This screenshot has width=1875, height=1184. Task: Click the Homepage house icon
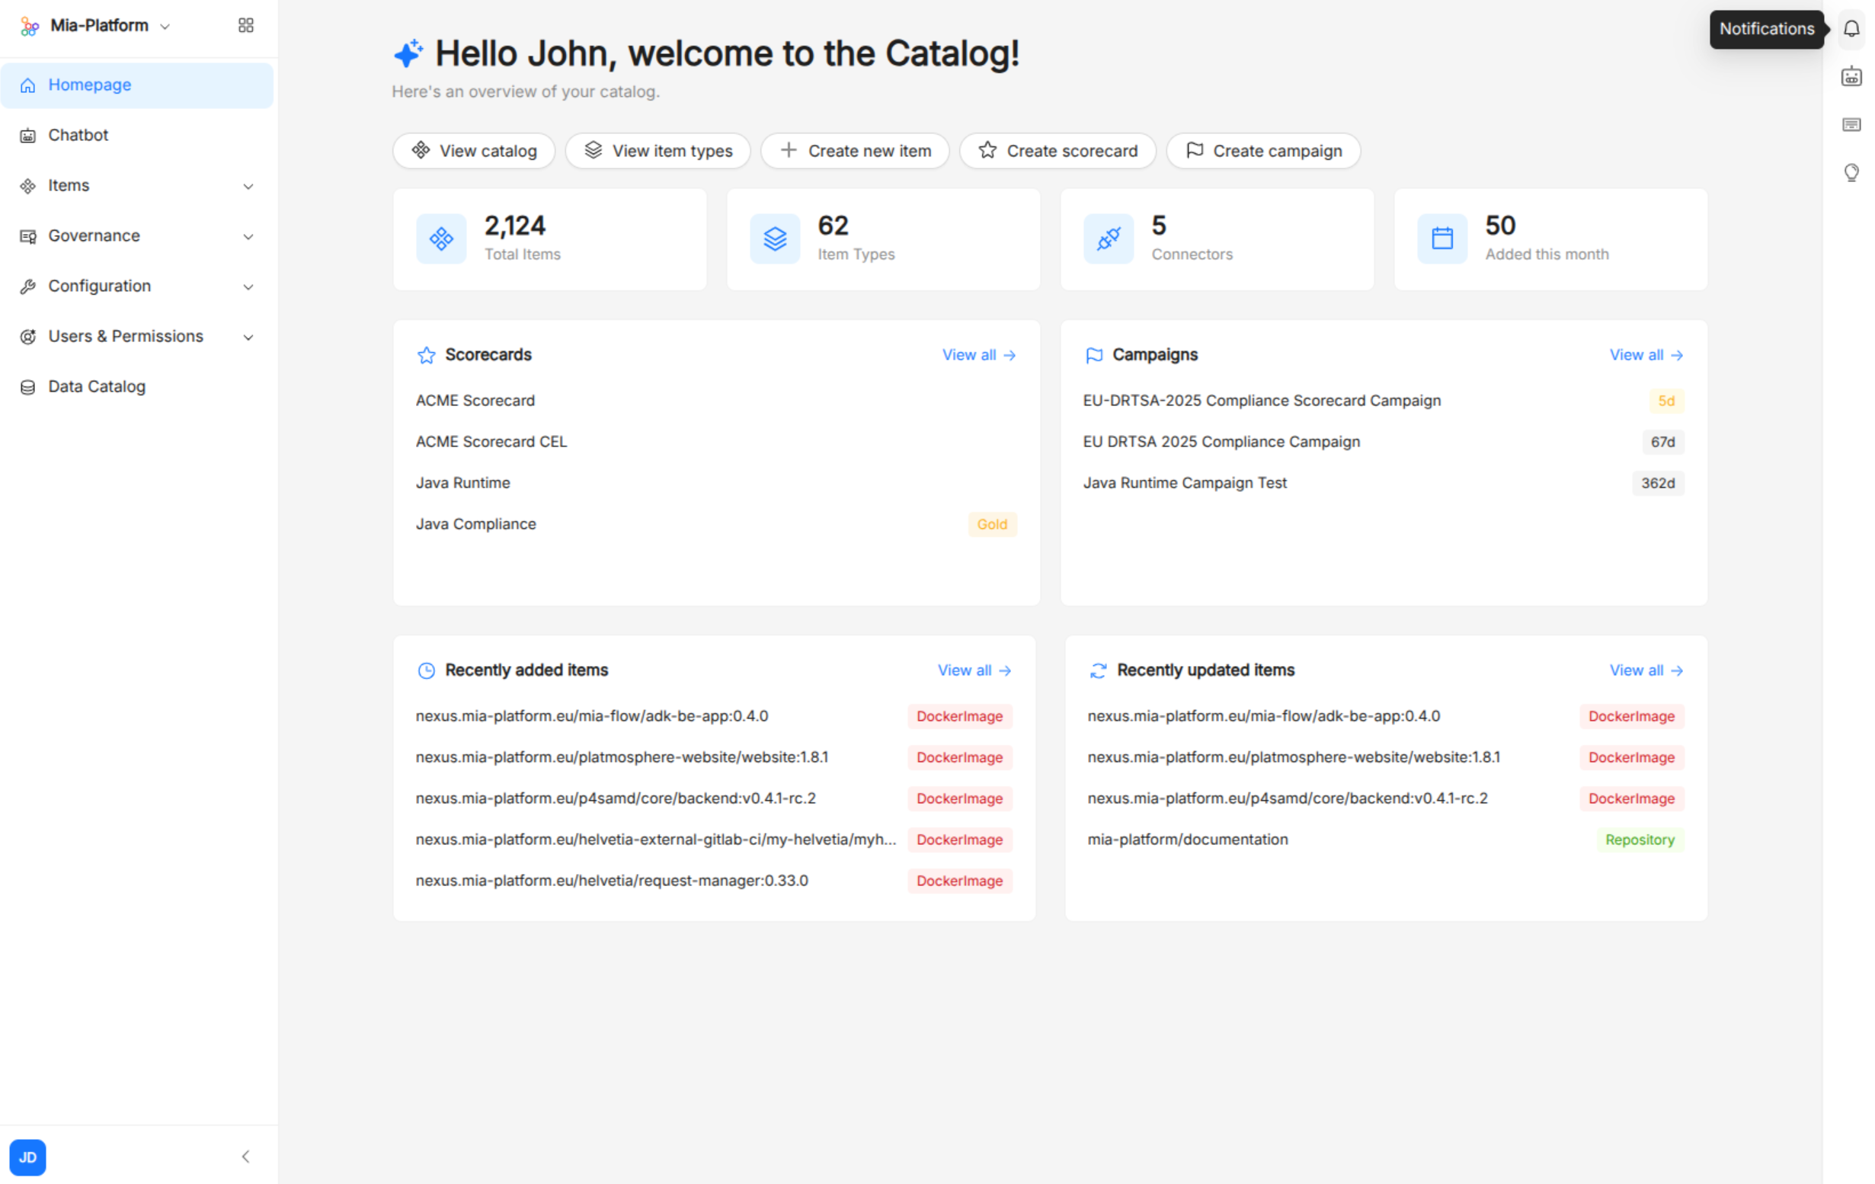click(x=28, y=85)
